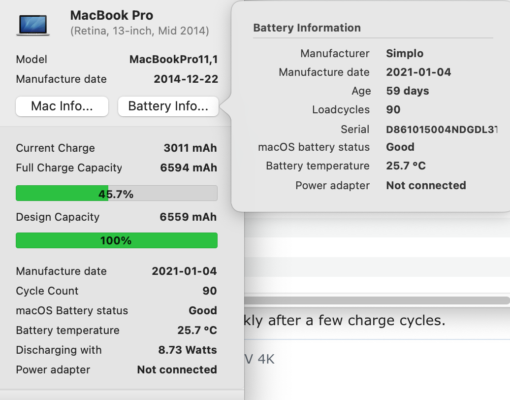
Task: Click the Discharging with 8.73 Watts row
Action: 116,350
